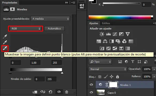Add a Hue/Saturation adjustment

point(99,41)
